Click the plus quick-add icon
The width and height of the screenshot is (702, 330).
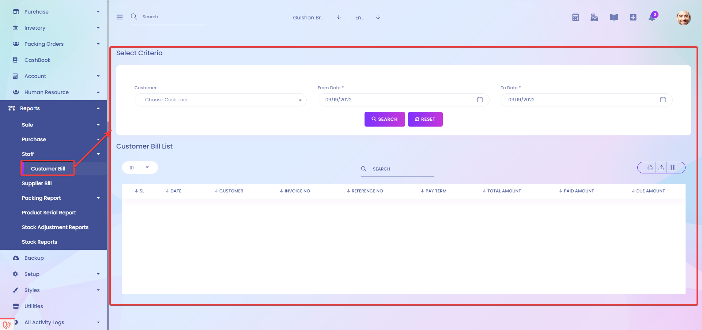pos(633,17)
